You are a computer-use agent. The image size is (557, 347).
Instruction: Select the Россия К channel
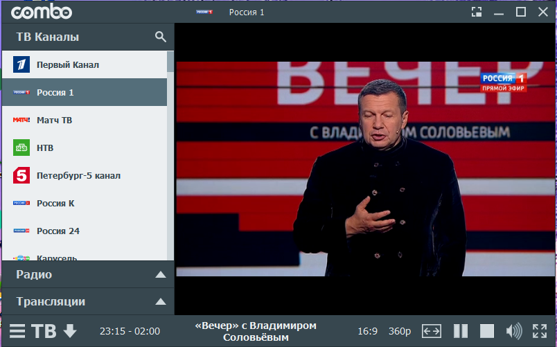pos(85,203)
